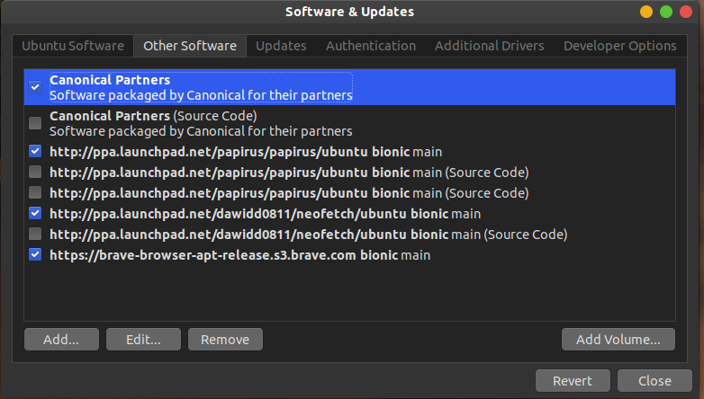Select the Other Software tab
Image resolution: width=704 pixels, height=399 pixels.
tap(190, 46)
